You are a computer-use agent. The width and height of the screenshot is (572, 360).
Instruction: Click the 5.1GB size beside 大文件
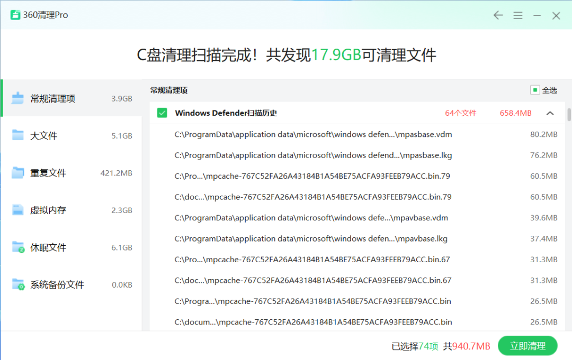(122, 136)
